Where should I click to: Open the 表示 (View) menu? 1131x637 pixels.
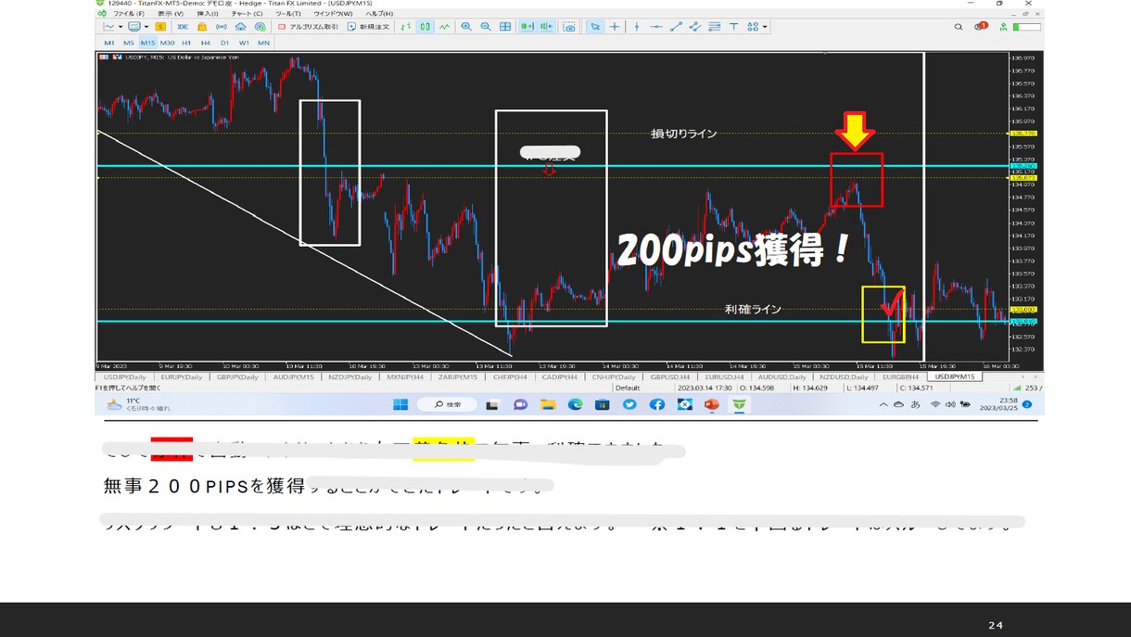click(x=170, y=14)
